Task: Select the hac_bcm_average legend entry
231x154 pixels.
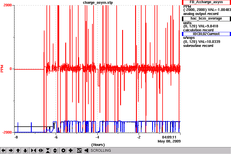Action: [x=206, y=18]
